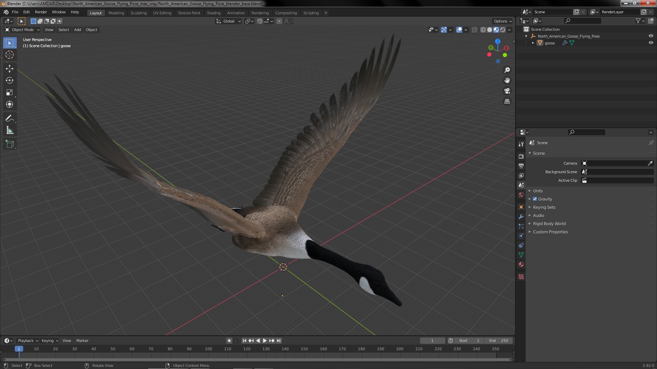657x369 pixels.
Task: Open the Playback dropdown
Action: click(x=28, y=341)
